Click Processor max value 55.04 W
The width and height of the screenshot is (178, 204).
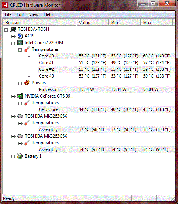[151, 89]
